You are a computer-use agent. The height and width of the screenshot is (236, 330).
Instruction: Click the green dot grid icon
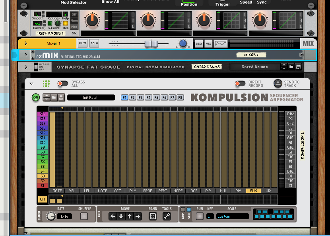click(x=46, y=84)
